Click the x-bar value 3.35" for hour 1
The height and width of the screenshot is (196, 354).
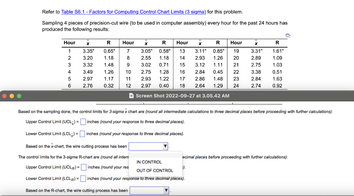tap(88, 51)
